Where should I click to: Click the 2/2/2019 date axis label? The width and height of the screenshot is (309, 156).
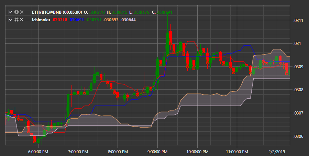[277, 152]
